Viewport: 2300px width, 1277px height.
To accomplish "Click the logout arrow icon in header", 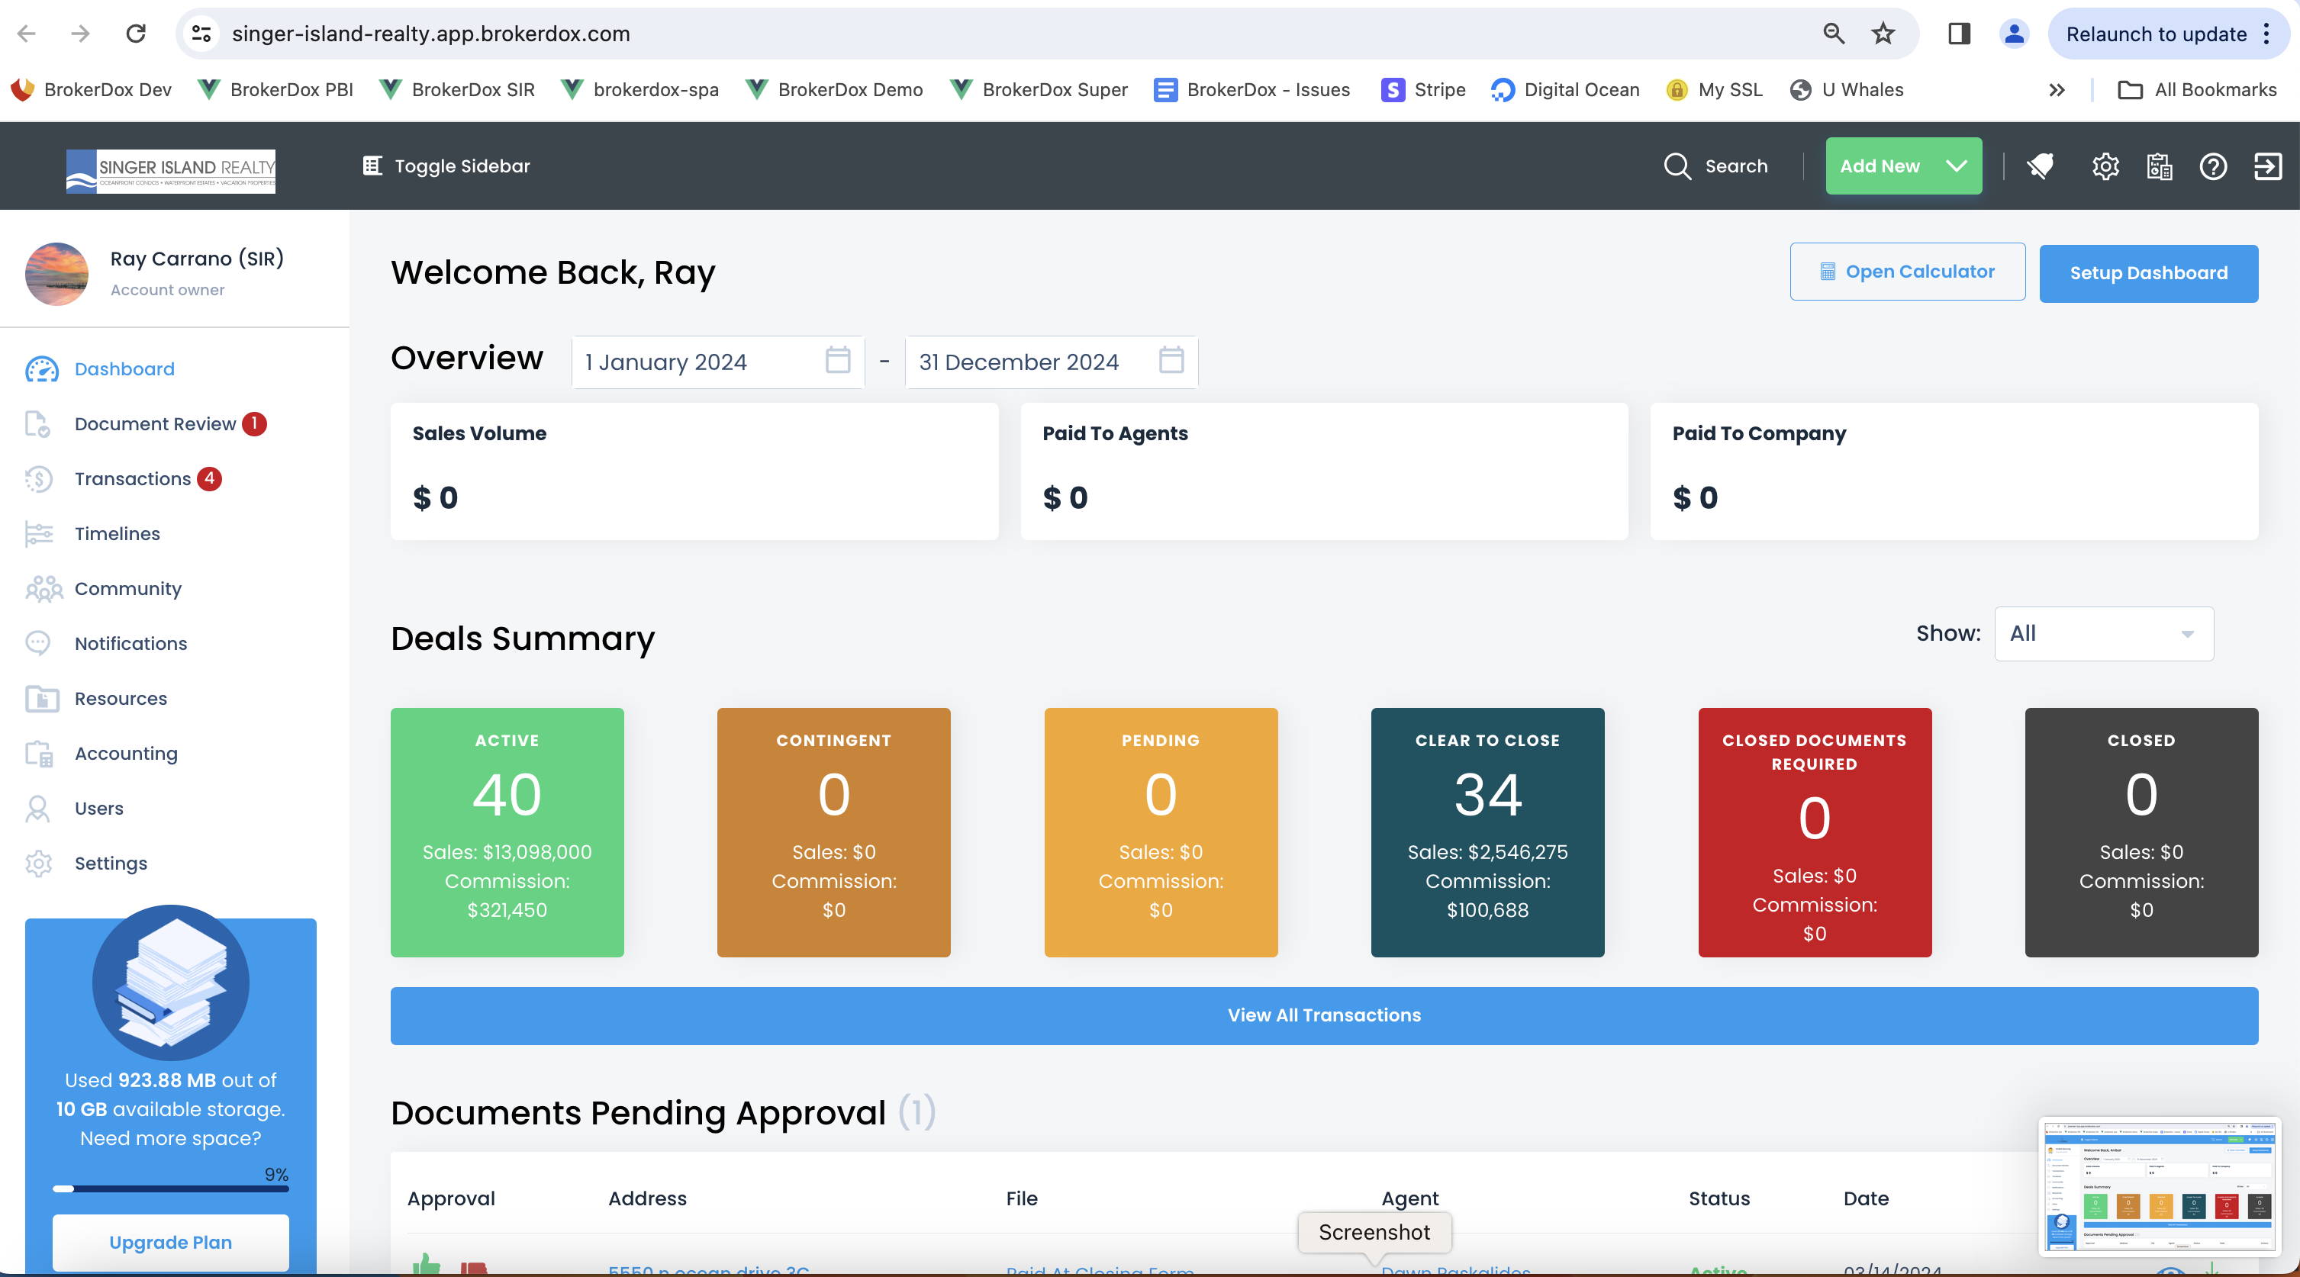I will (2267, 166).
